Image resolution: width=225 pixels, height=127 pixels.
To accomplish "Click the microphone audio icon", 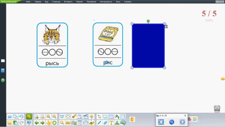I will pos(91,116).
